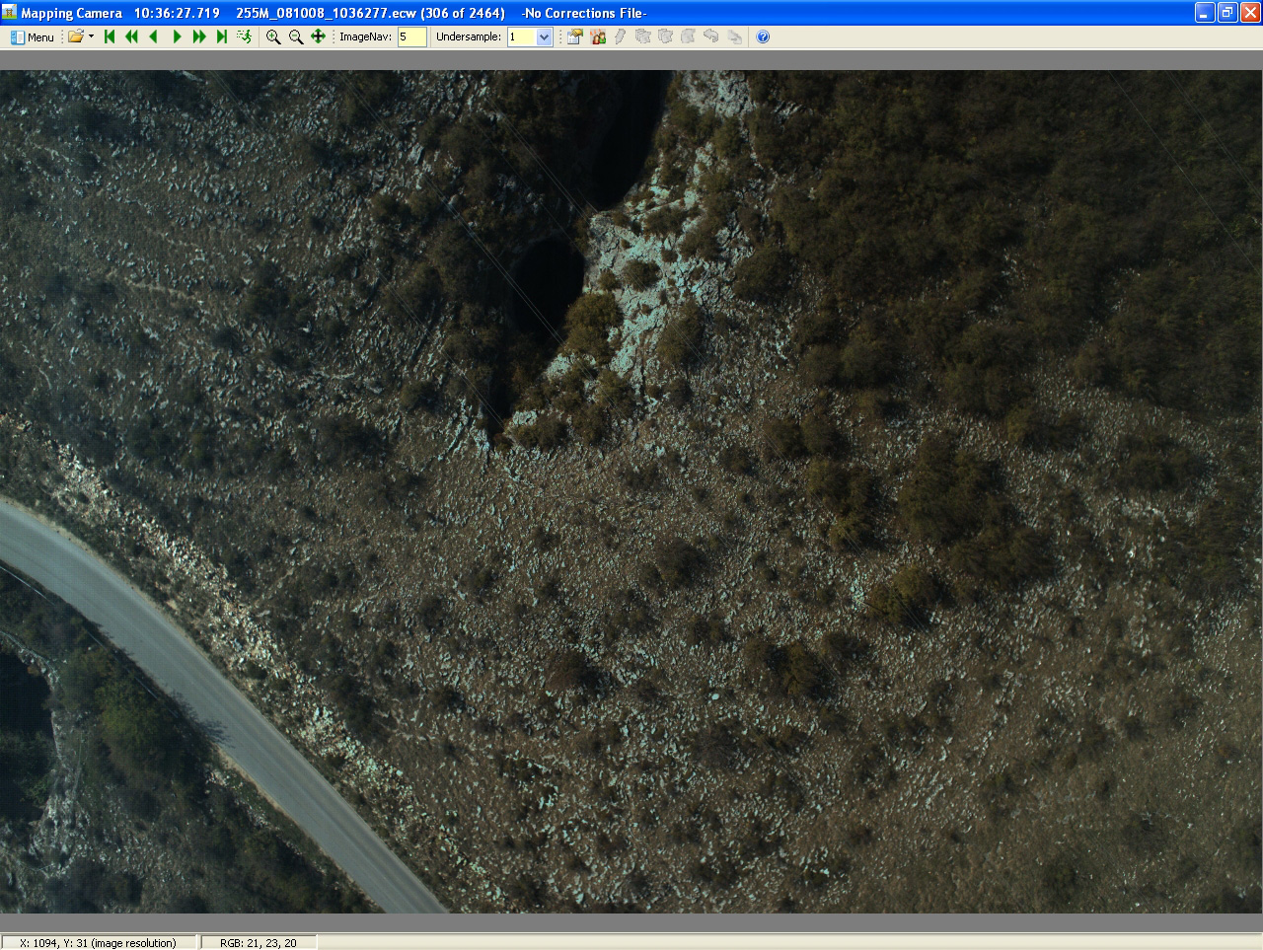The width and height of the screenshot is (1263, 950).
Task: Select the Zoom Out magnifier tool
Action: [295, 37]
